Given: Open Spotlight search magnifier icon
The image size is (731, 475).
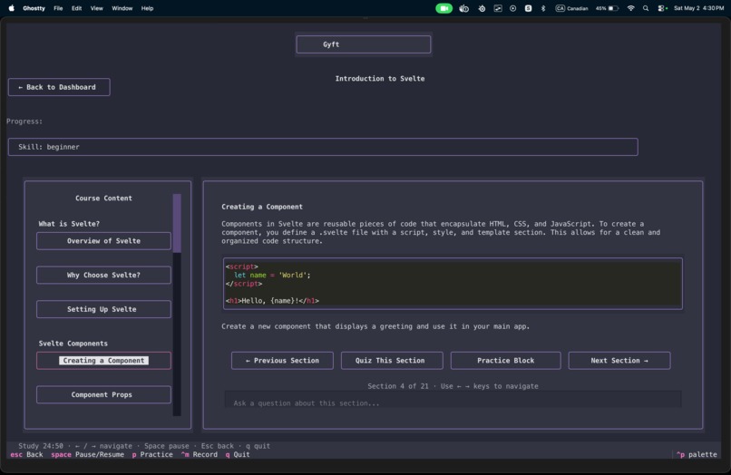Looking at the screenshot, I should pos(646,8).
